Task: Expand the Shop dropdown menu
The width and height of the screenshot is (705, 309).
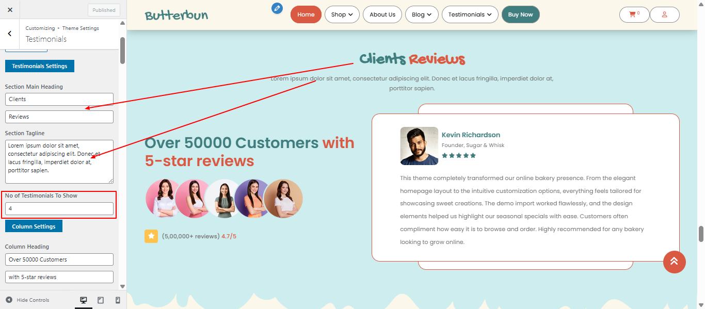Action: 342,14
